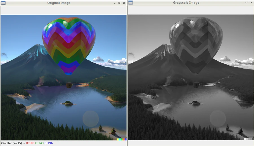Close the Grayscale Image window
The width and height of the screenshot is (254, 146).
point(251,3)
